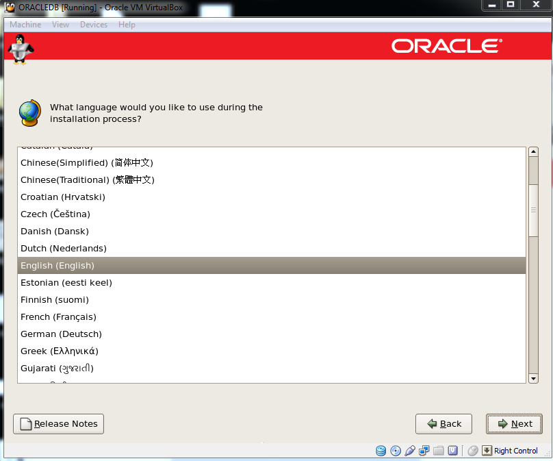Click the language list scrollbar thumb

pyautogui.click(x=533, y=210)
